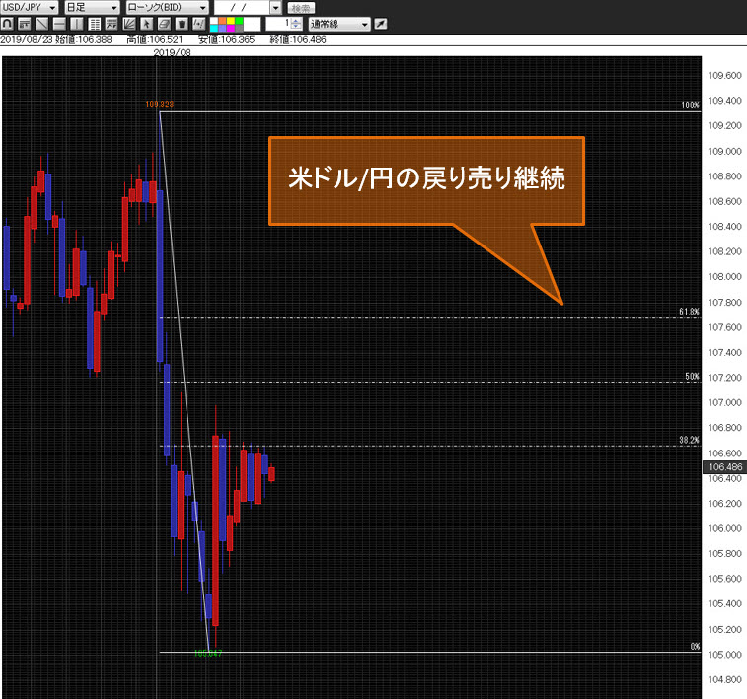
Task: Select the diagonal trend line tool
Action: click(41, 24)
